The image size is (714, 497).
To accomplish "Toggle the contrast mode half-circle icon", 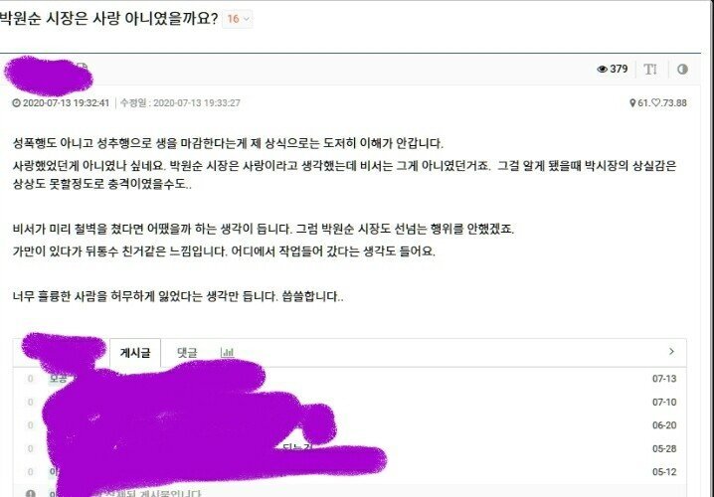I will [x=682, y=70].
